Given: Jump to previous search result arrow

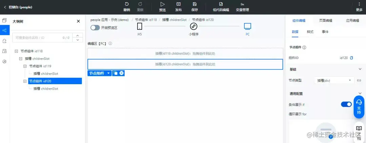Looking at the screenshot, I should click(78, 35).
